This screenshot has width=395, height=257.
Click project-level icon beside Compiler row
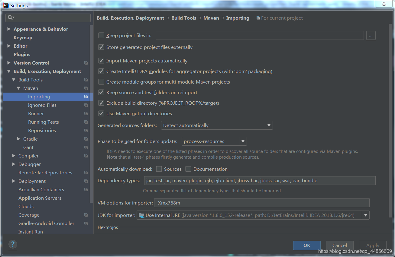click(86, 156)
